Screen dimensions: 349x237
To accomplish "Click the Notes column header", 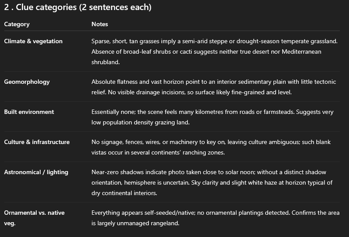I will pyautogui.click(x=100, y=24).
